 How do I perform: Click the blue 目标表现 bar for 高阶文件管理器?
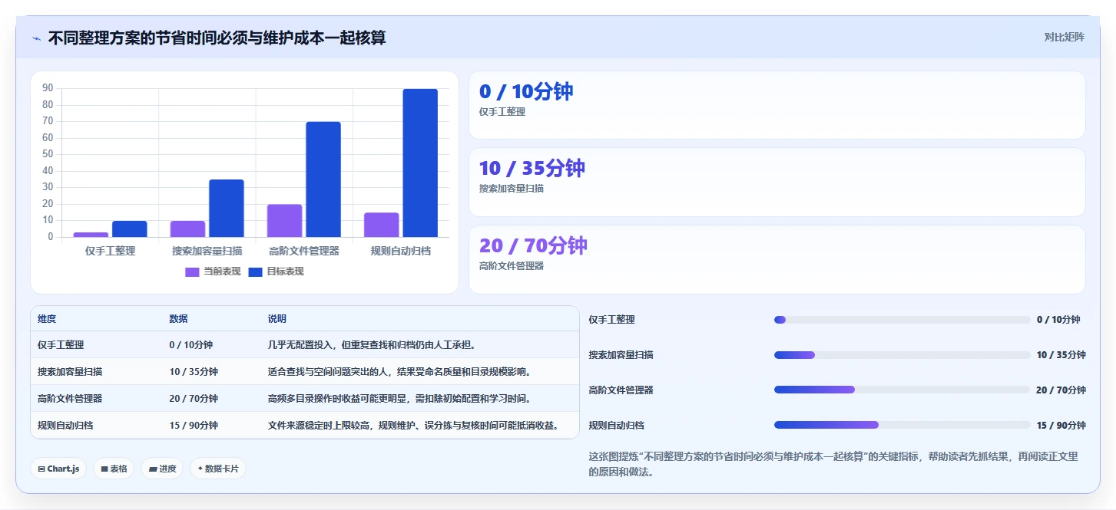[323, 179]
